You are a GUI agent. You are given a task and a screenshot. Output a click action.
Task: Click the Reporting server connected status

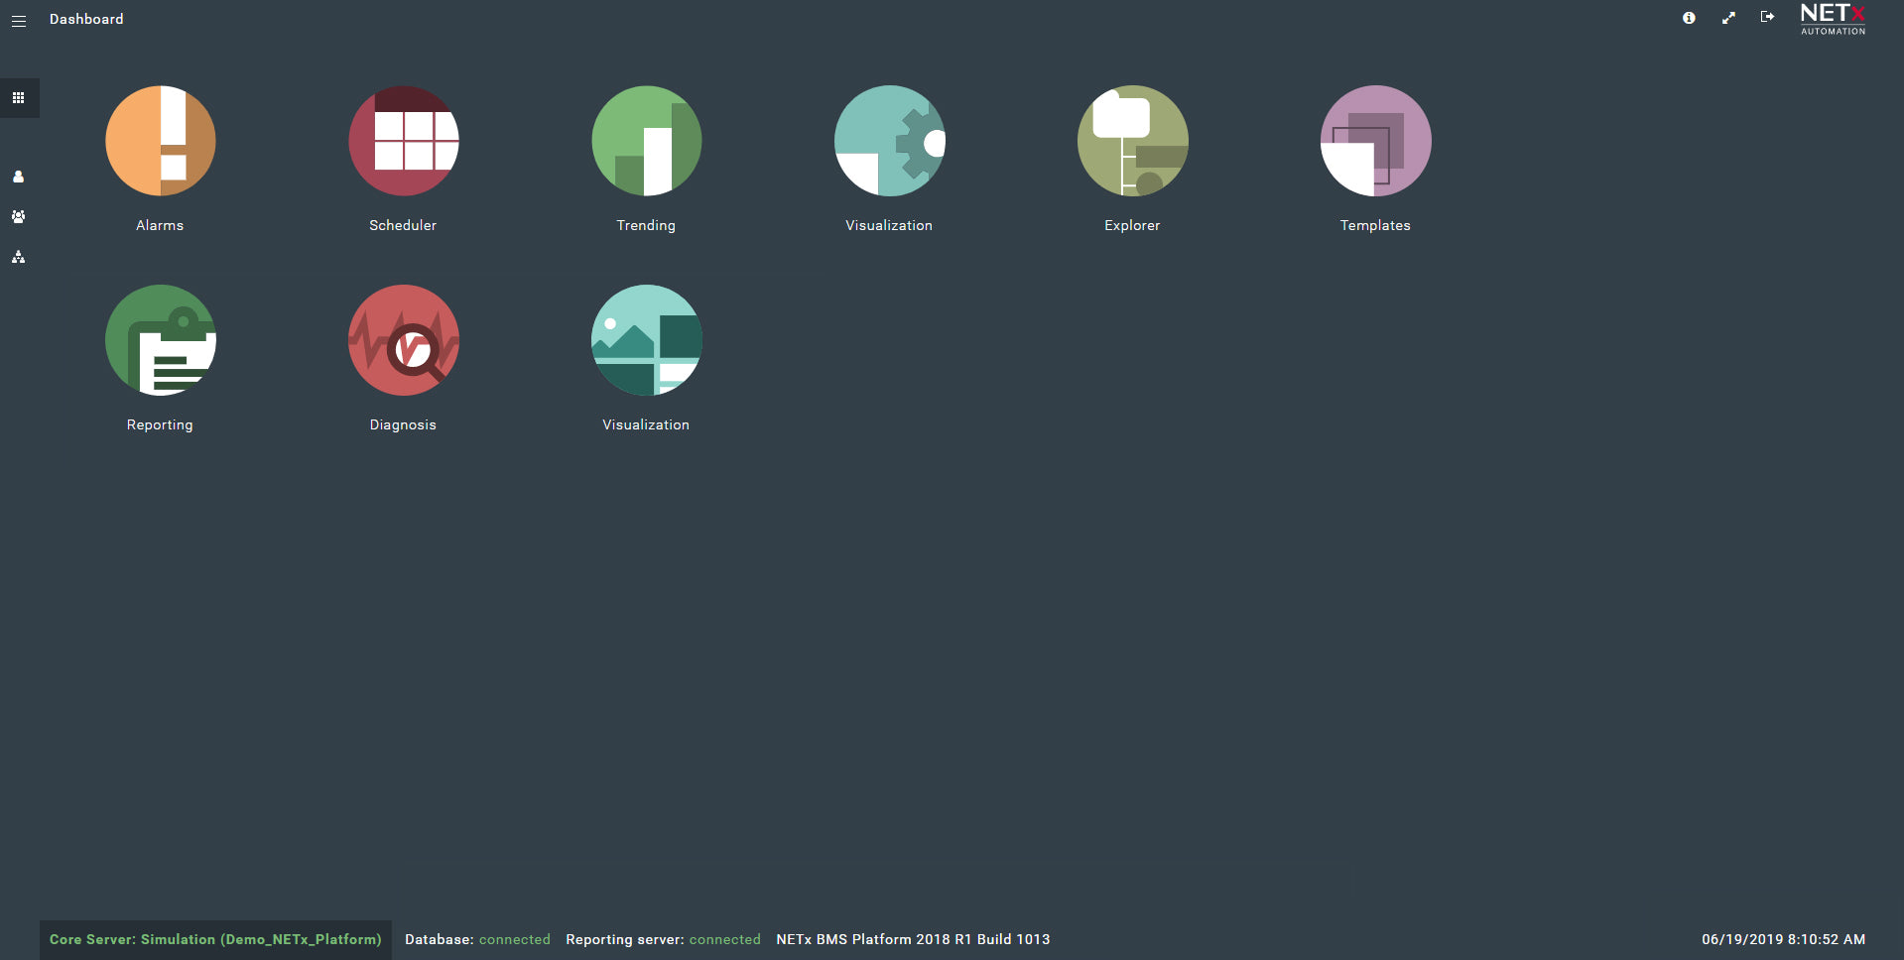pos(663,939)
